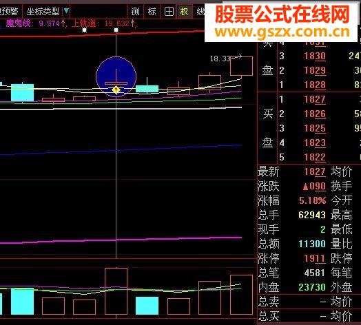Select the large cyan candlestick at far left

click(22, 92)
